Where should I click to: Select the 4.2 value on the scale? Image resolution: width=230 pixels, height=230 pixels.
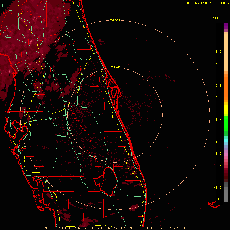(x=218, y=108)
